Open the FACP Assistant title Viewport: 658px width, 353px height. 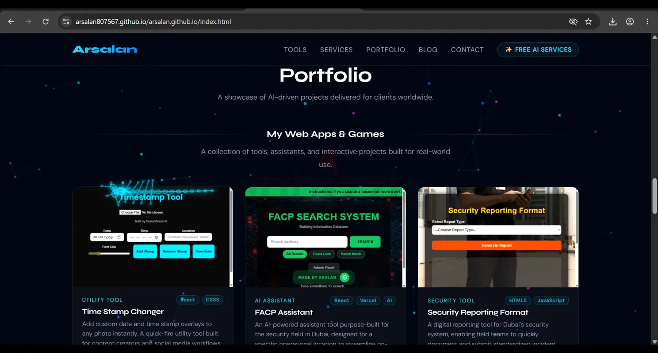pos(284,312)
